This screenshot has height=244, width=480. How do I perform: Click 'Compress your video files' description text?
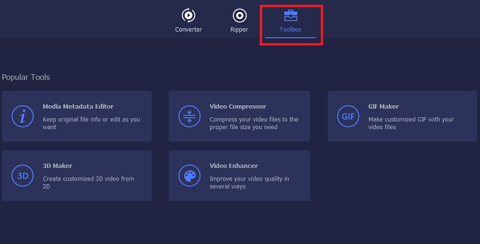(254, 123)
